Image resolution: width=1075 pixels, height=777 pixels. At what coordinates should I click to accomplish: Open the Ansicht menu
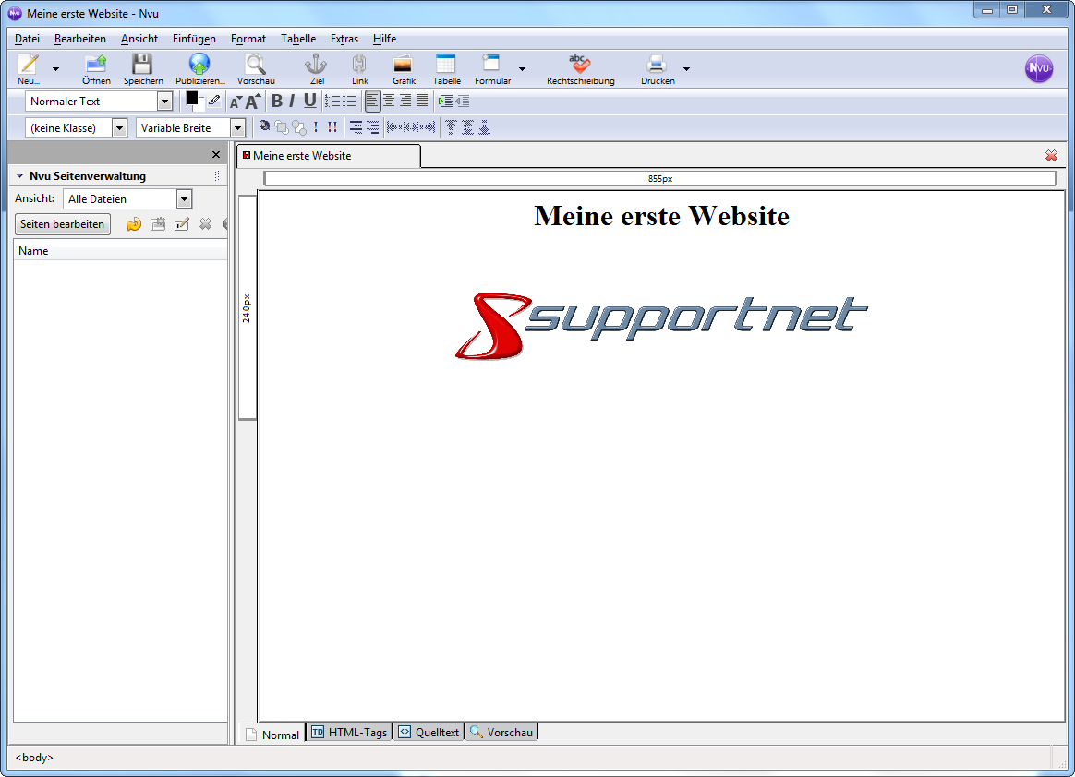tap(139, 39)
